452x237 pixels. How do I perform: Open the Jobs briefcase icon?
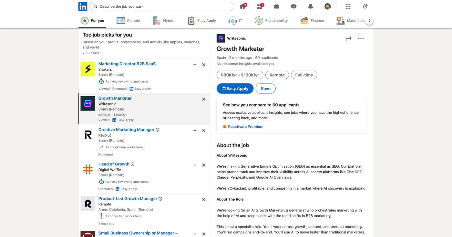(x=277, y=6)
